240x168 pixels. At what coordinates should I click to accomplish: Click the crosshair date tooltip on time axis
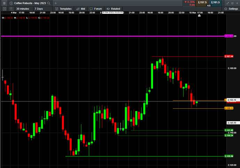(113, 12)
